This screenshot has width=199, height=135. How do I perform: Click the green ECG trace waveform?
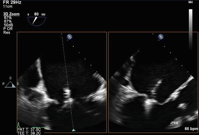click(19, 125)
